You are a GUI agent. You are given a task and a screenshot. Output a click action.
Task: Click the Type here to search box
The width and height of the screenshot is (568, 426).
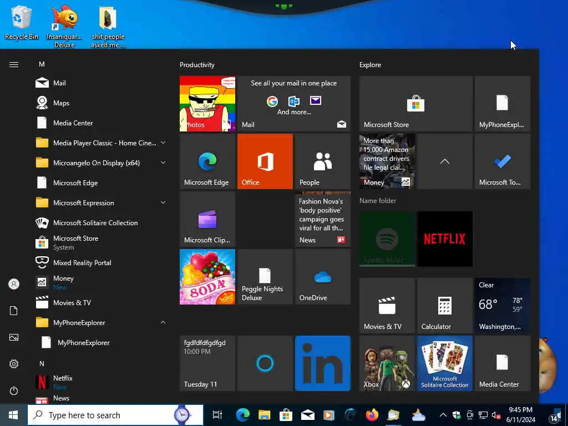coord(115,415)
